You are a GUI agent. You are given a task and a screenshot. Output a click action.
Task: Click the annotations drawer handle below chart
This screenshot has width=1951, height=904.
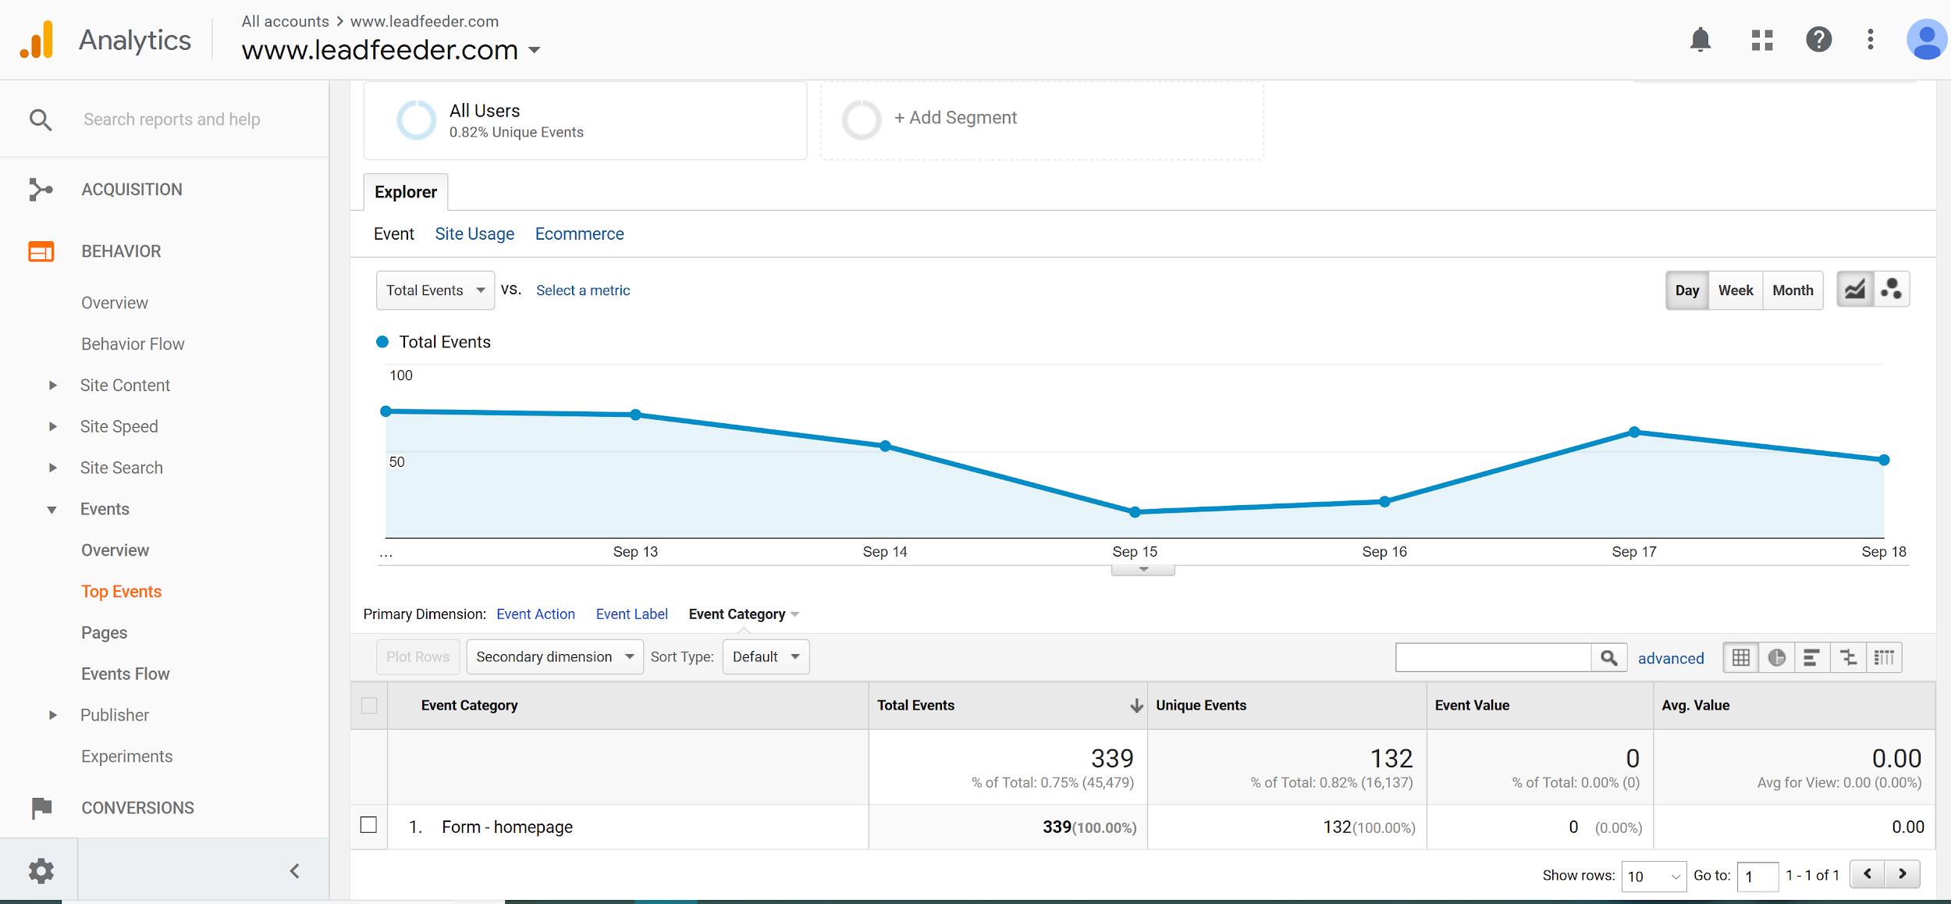1143,570
